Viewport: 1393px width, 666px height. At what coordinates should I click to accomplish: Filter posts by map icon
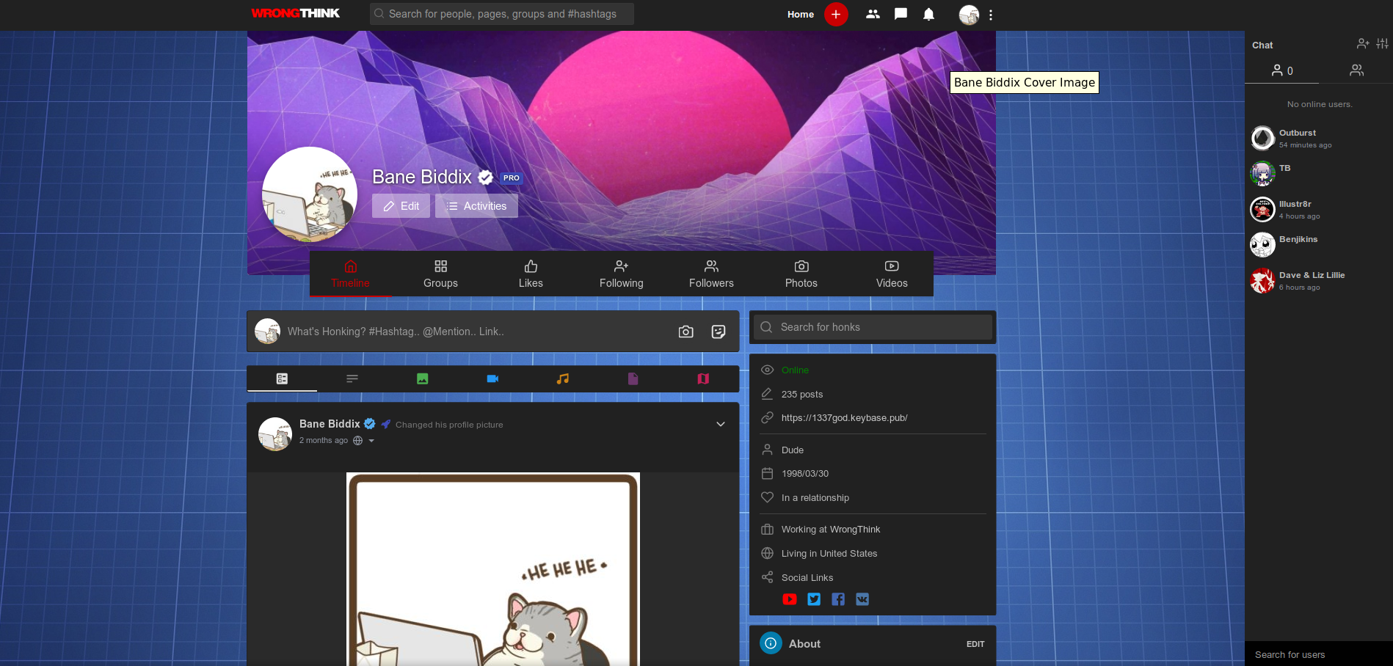pyautogui.click(x=703, y=378)
